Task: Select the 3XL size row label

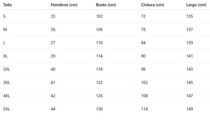Action: (7, 82)
